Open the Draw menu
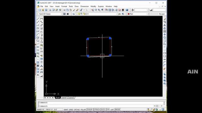The height and width of the screenshot is (113, 202). (76, 6)
